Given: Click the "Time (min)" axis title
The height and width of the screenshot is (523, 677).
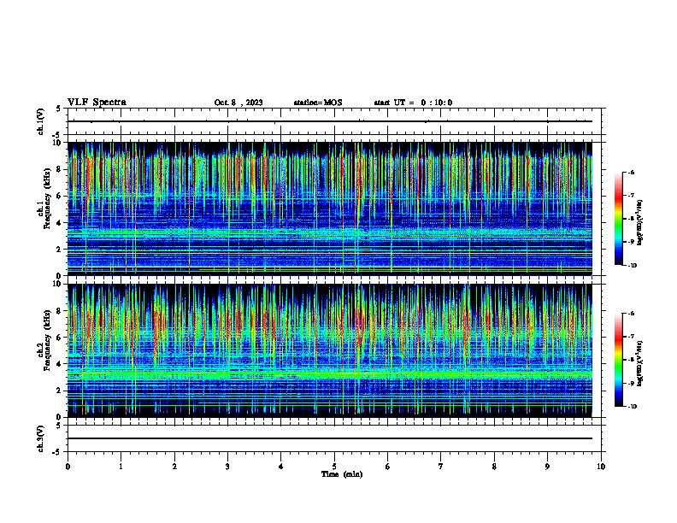Looking at the screenshot, I should (342, 474).
